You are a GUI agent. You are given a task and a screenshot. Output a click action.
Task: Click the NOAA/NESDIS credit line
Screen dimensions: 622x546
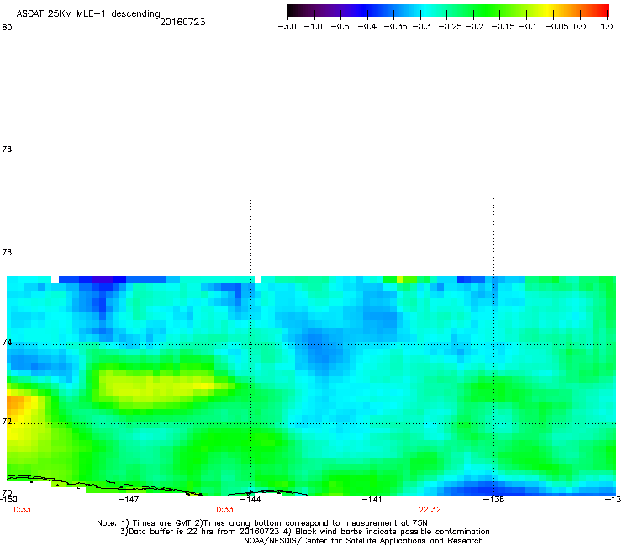coord(363,541)
